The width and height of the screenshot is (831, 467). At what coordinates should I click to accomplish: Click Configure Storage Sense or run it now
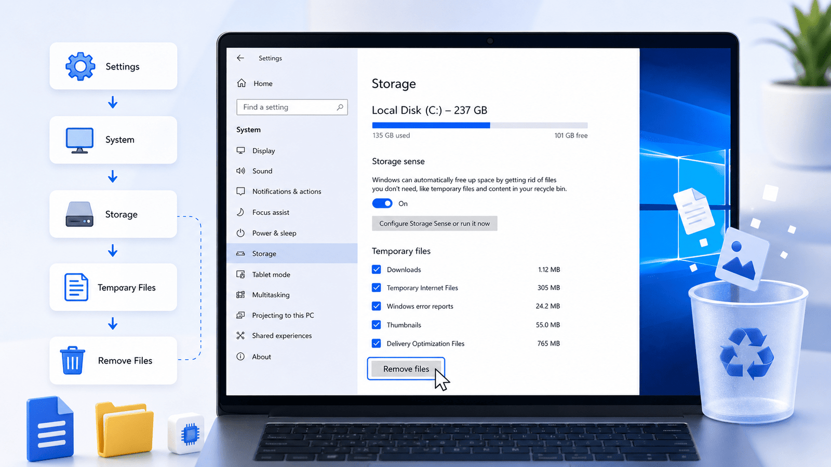coord(435,224)
